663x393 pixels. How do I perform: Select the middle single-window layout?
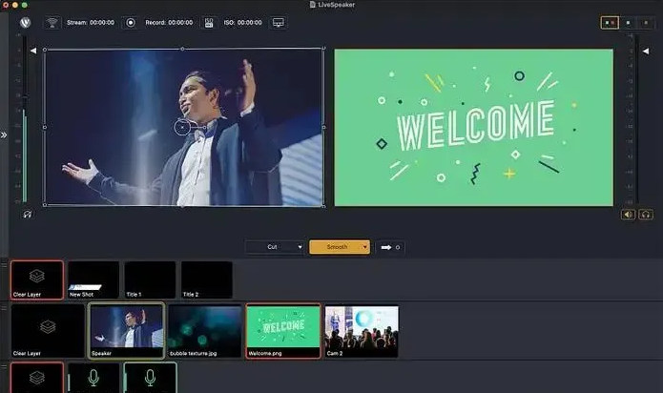[628, 22]
